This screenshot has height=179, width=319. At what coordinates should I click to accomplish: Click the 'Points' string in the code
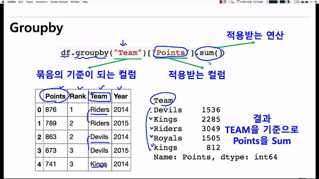pyautogui.click(x=171, y=53)
